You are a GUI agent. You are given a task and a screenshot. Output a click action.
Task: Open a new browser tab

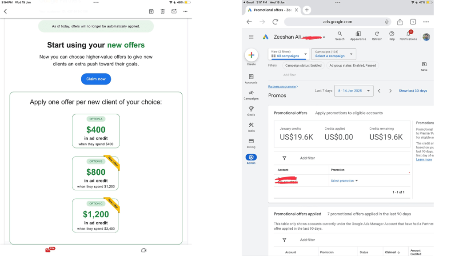tap(307, 10)
